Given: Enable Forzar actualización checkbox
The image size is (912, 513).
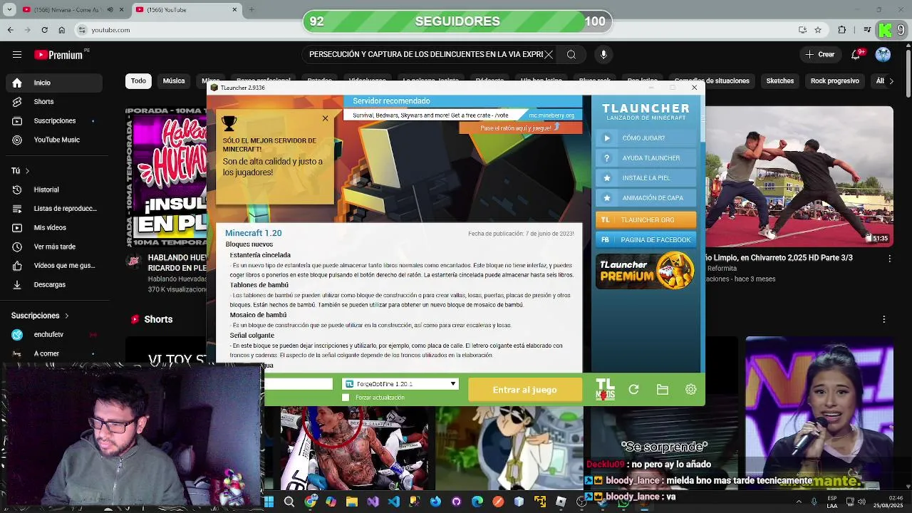Looking at the screenshot, I should tap(346, 398).
